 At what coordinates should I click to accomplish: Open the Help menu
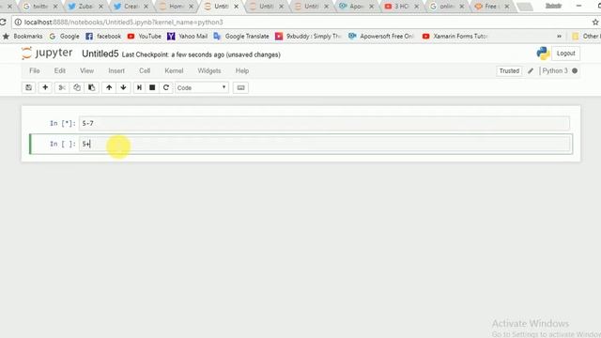242,71
